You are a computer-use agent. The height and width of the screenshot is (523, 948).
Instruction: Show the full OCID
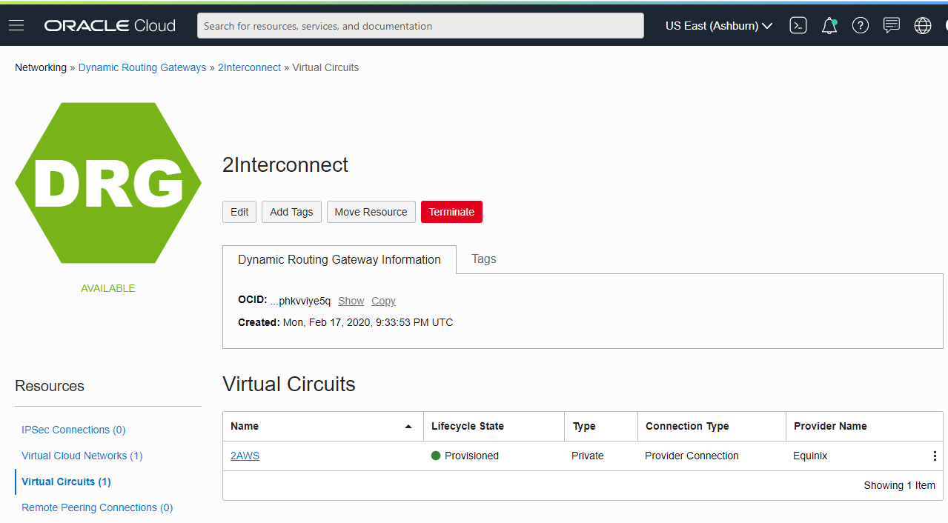coord(351,301)
